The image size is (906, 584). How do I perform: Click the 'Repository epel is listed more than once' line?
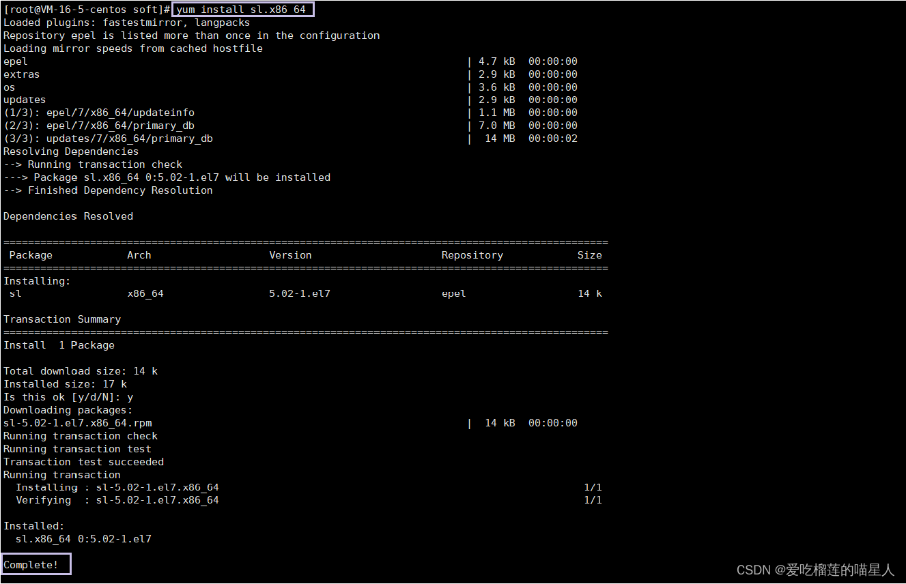192,35
